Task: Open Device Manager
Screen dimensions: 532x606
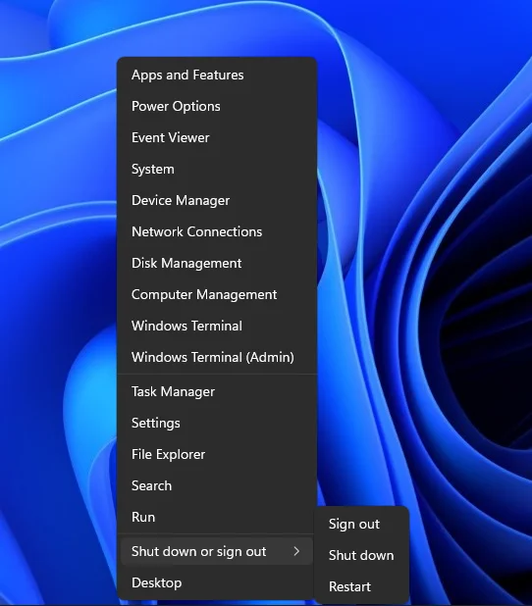Action: (x=217, y=200)
